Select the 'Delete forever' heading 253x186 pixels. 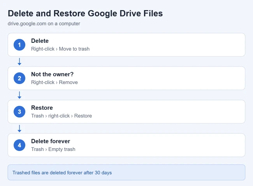coord(51,141)
